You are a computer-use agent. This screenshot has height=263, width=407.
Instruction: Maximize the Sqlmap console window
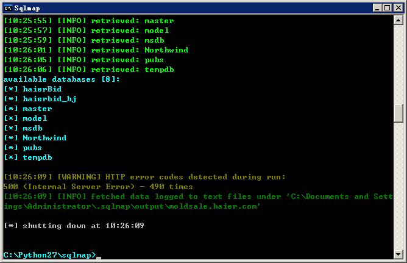click(387, 8)
